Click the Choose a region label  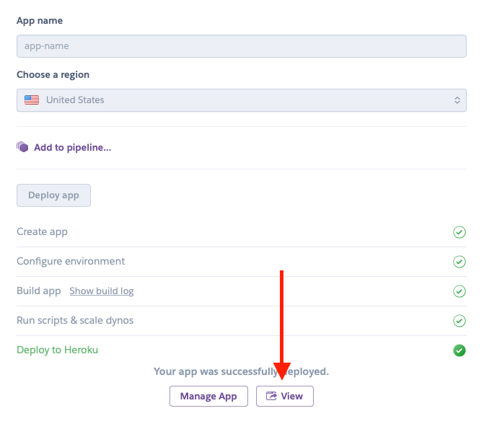[x=53, y=75]
